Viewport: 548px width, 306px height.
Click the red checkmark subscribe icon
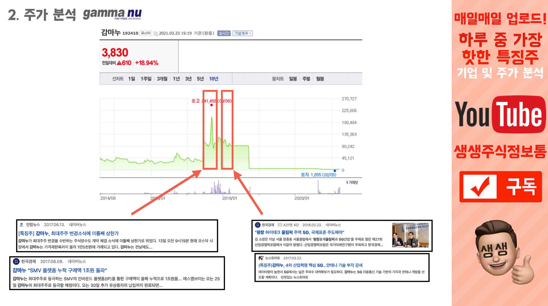pyautogui.click(x=480, y=187)
